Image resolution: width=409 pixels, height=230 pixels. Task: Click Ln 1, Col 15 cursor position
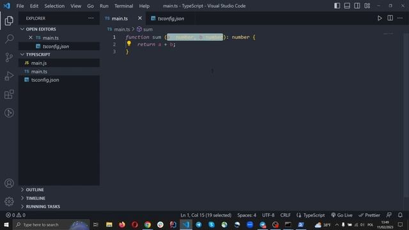pyautogui.click(x=206, y=215)
